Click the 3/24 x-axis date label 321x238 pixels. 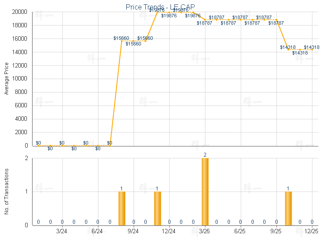coord(62,232)
